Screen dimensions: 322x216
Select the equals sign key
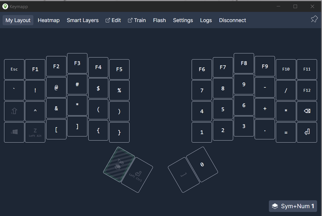286,132
